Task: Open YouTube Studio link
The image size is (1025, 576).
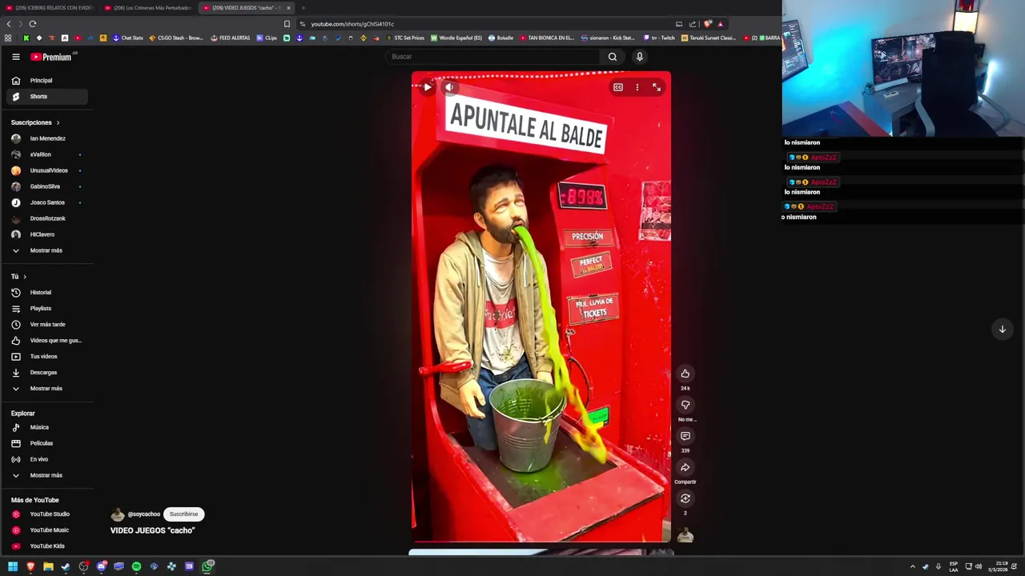Action: tap(47, 514)
